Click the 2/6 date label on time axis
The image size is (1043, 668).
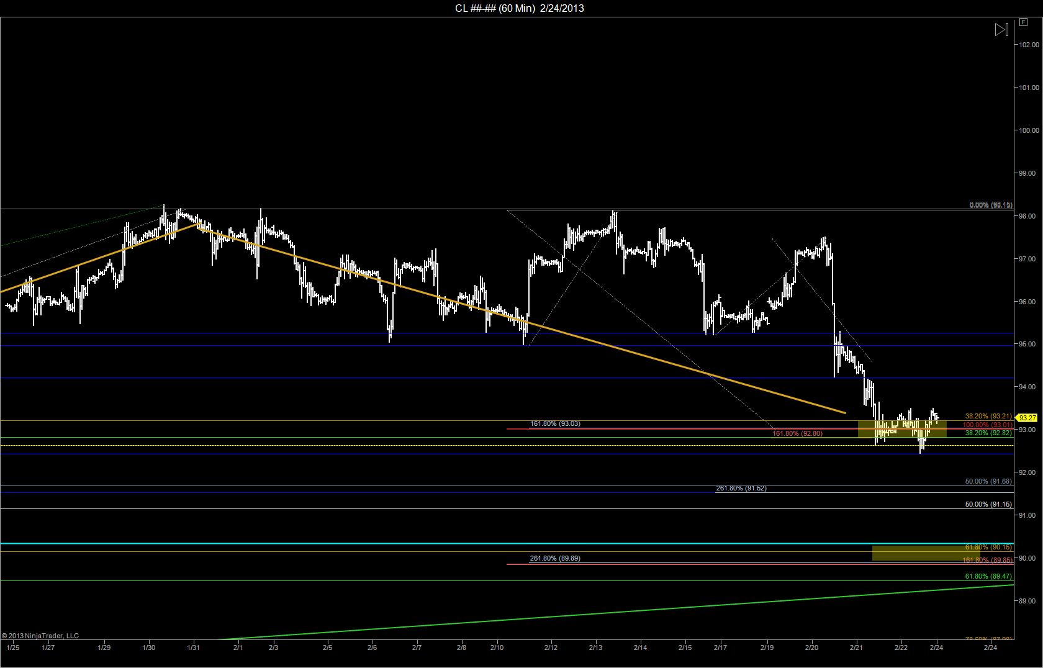[372, 648]
